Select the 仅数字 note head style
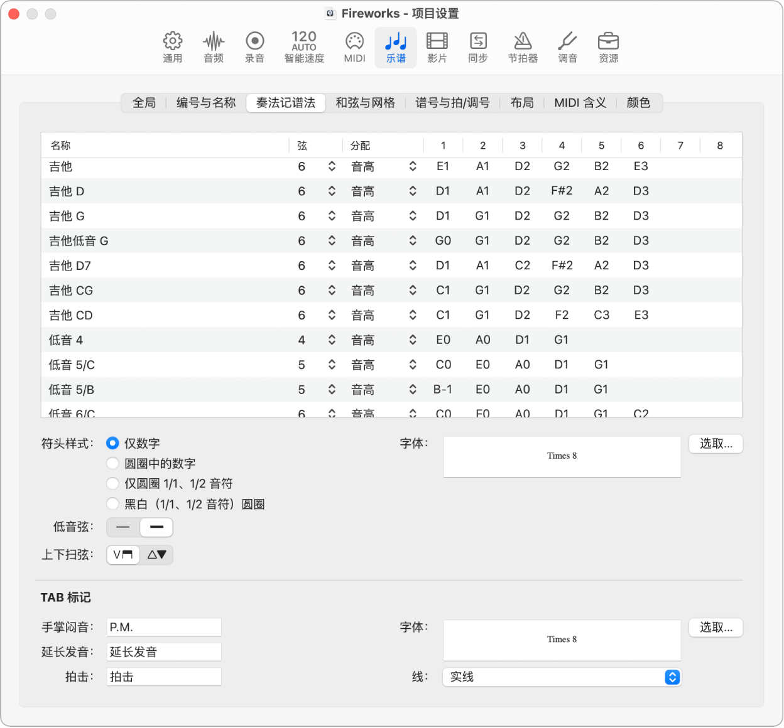 click(x=112, y=443)
